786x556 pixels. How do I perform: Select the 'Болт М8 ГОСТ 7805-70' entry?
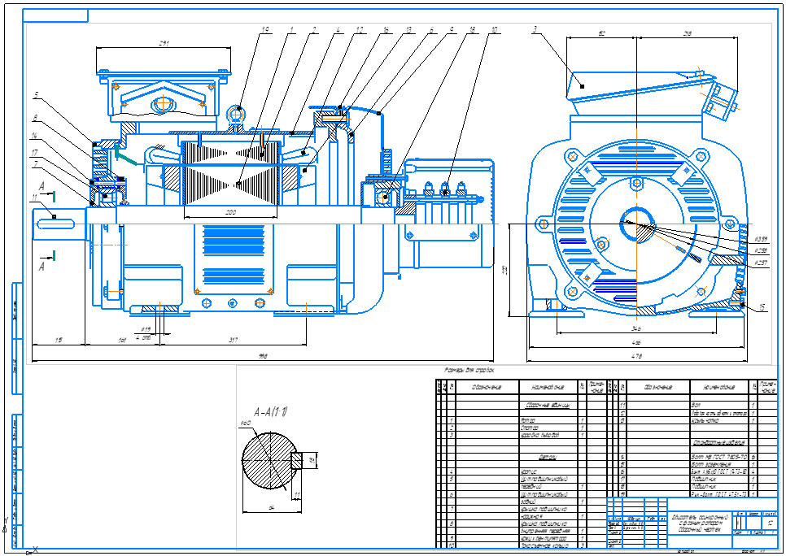pos(719,458)
